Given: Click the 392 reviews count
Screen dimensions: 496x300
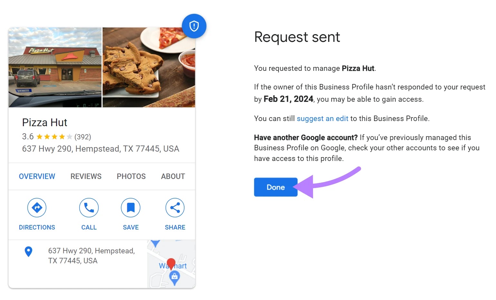Looking at the screenshot, I should [83, 137].
